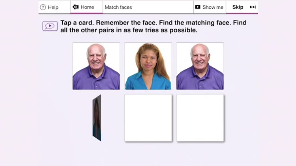The width and height of the screenshot is (296, 166).
Task: Click the empty area right of Match faces
Action: coord(162,7)
